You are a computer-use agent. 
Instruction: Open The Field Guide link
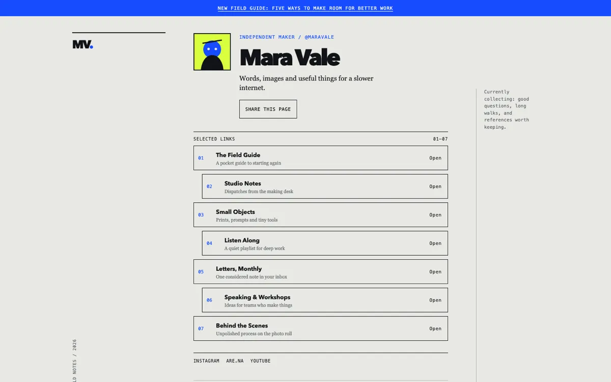point(321,158)
